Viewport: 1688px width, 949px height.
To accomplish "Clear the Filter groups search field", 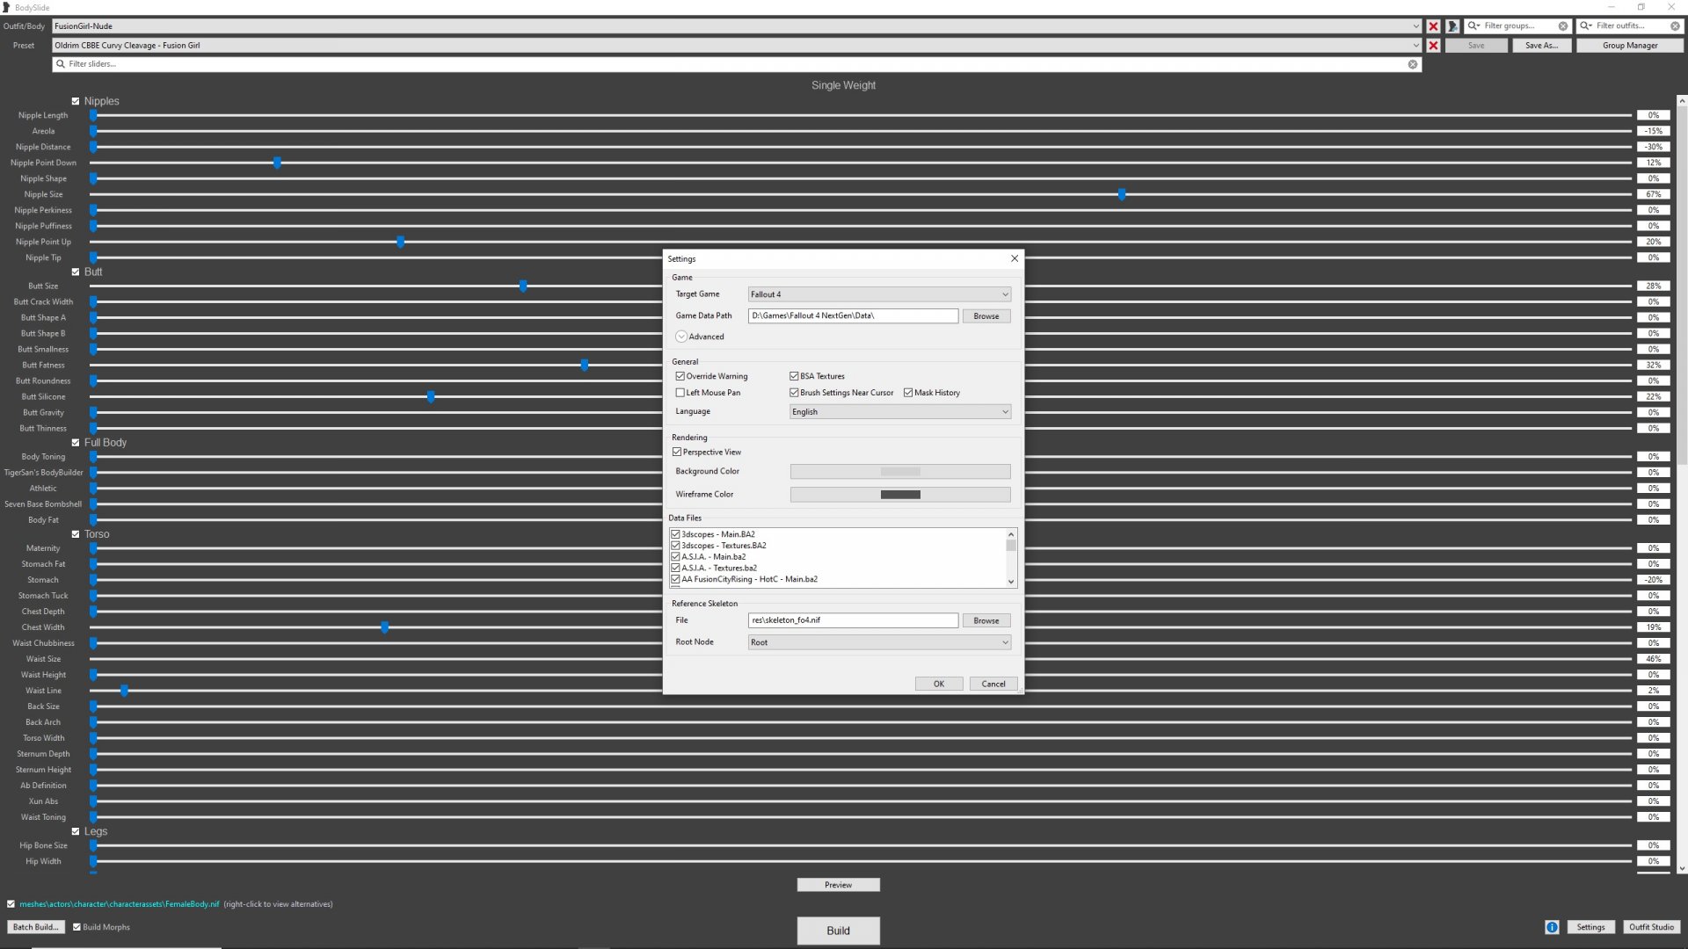I will (x=1563, y=26).
